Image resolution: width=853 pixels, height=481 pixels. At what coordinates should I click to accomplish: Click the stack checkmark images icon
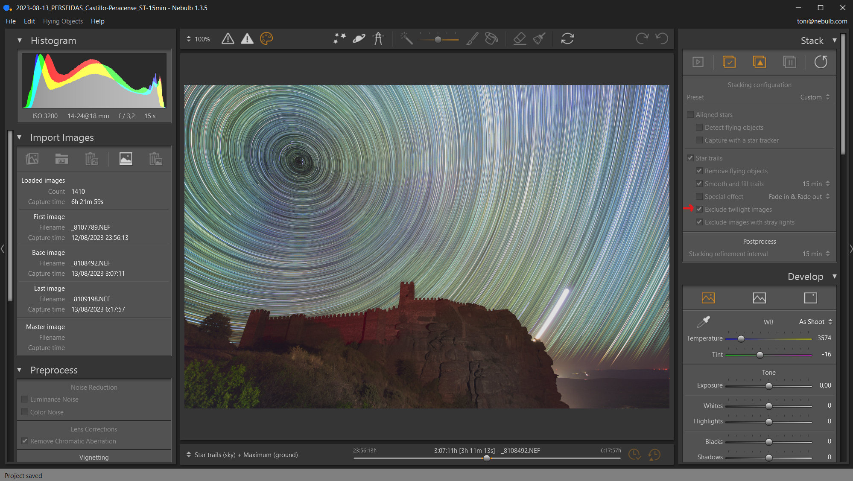pyautogui.click(x=729, y=62)
